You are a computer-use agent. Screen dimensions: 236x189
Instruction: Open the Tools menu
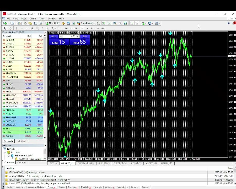click(x=42, y=19)
